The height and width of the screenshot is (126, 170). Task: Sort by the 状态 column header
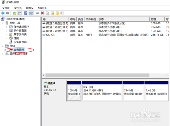(x=123, y=19)
